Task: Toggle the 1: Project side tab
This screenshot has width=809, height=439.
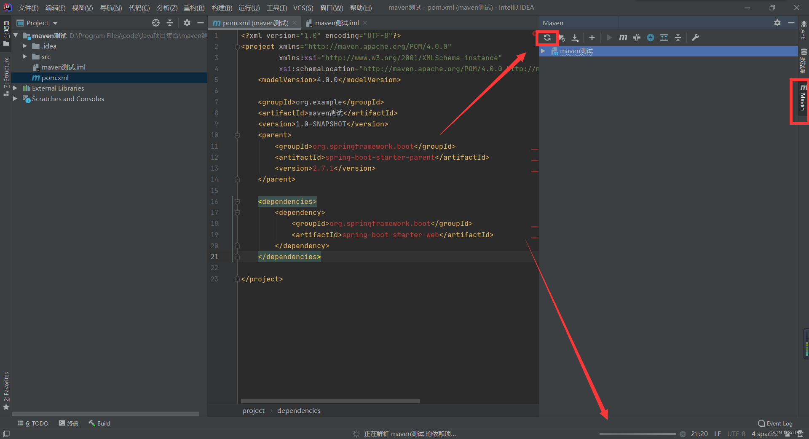Action: tap(6, 33)
